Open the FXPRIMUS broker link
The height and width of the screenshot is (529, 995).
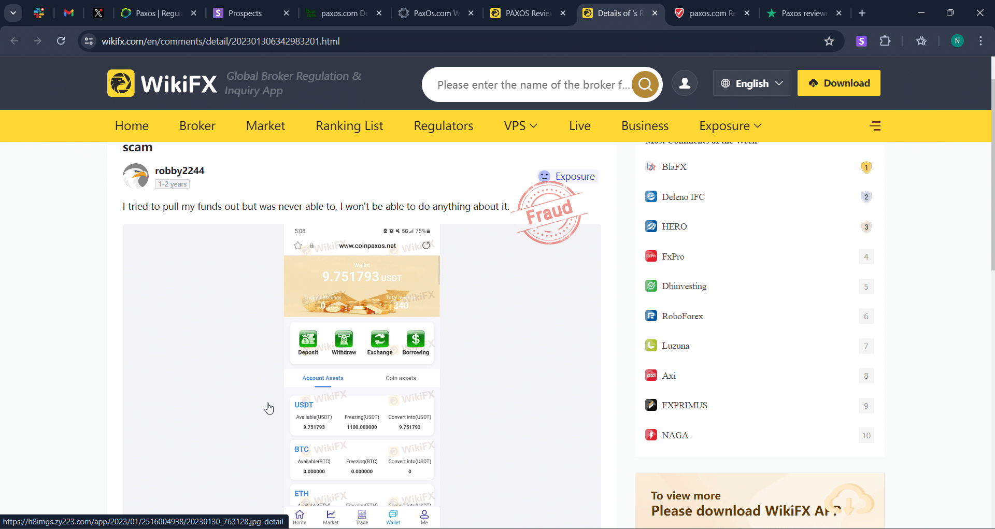[x=685, y=405]
